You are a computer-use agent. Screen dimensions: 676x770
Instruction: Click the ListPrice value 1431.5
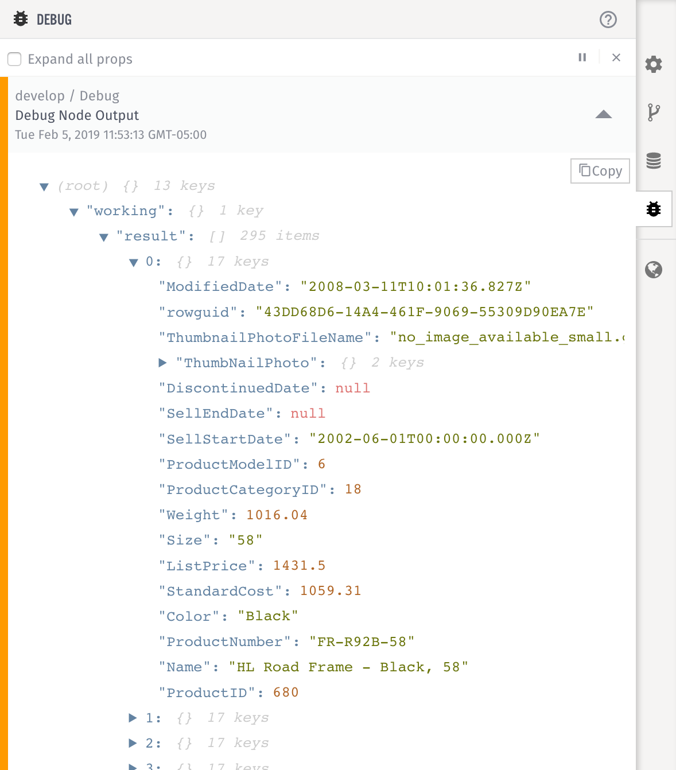click(300, 566)
